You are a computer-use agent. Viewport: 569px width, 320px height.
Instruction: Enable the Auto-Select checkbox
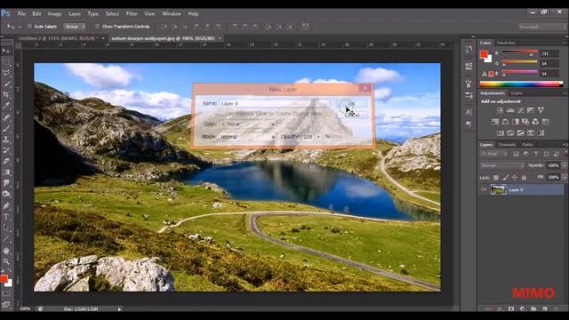[x=29, y=27]
